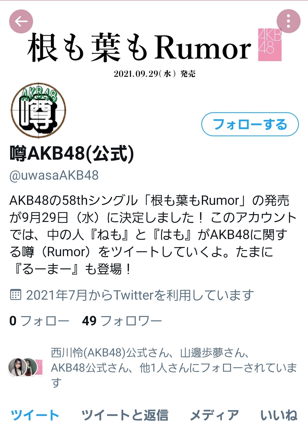View the 49 フォロワー followers list
308x429 pixels.
tap(122, 321)
